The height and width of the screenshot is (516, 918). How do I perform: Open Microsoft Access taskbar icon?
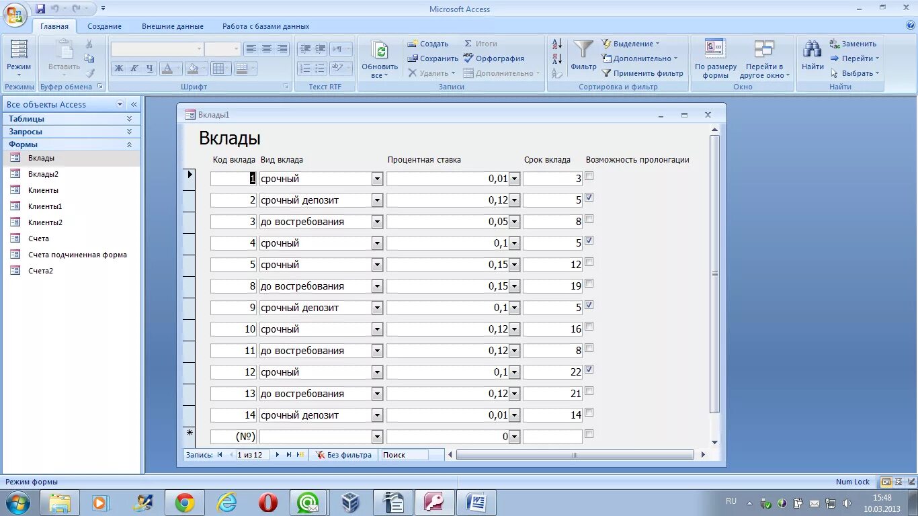click(x=435, y=503)
